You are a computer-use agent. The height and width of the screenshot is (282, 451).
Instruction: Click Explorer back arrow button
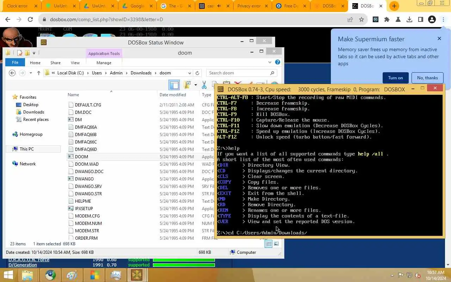tap(12, 73)
